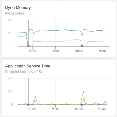Viewport: 117px width, 117px height.
Task: Click the 15:45 axis label in Dyno Memory
Action: click(102, 51)
